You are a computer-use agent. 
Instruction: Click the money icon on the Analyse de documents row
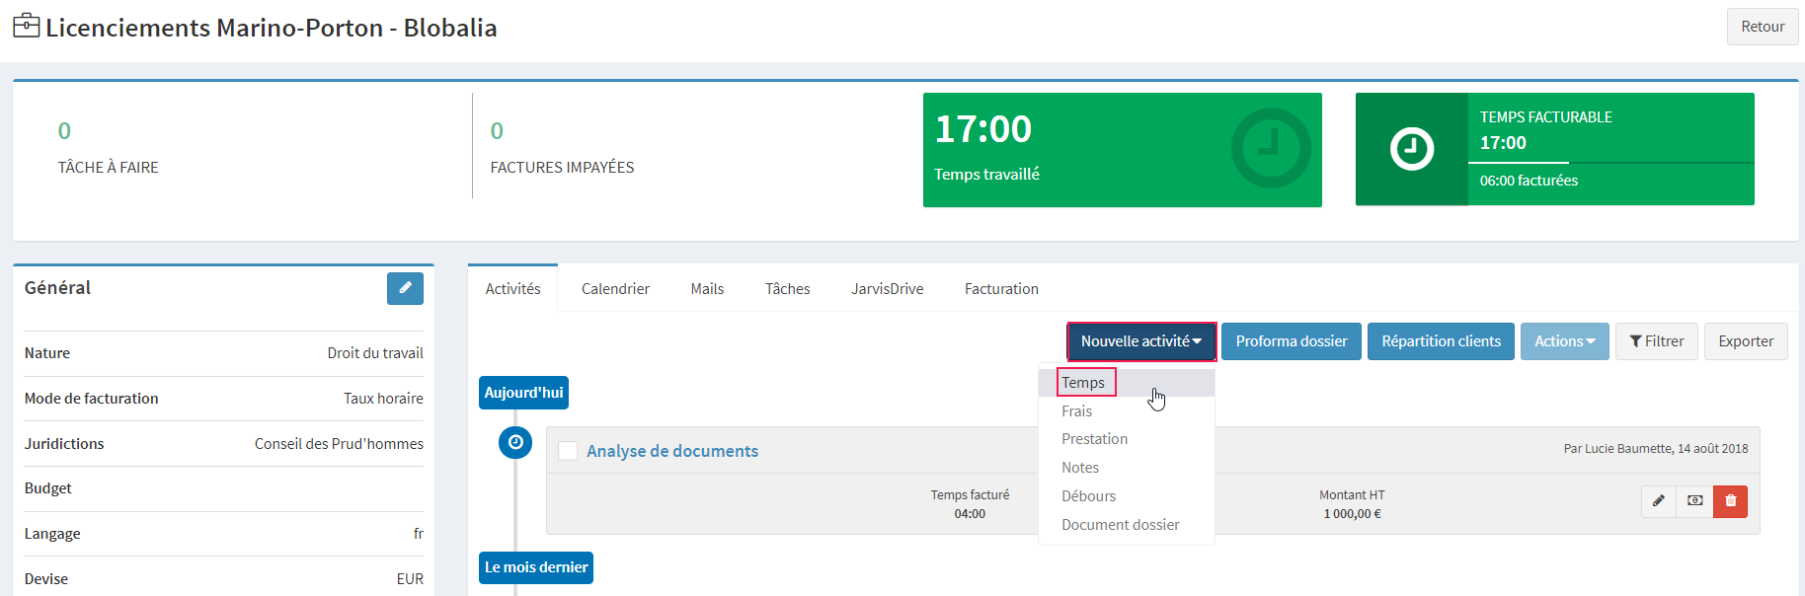click(x=1695, y=501)
